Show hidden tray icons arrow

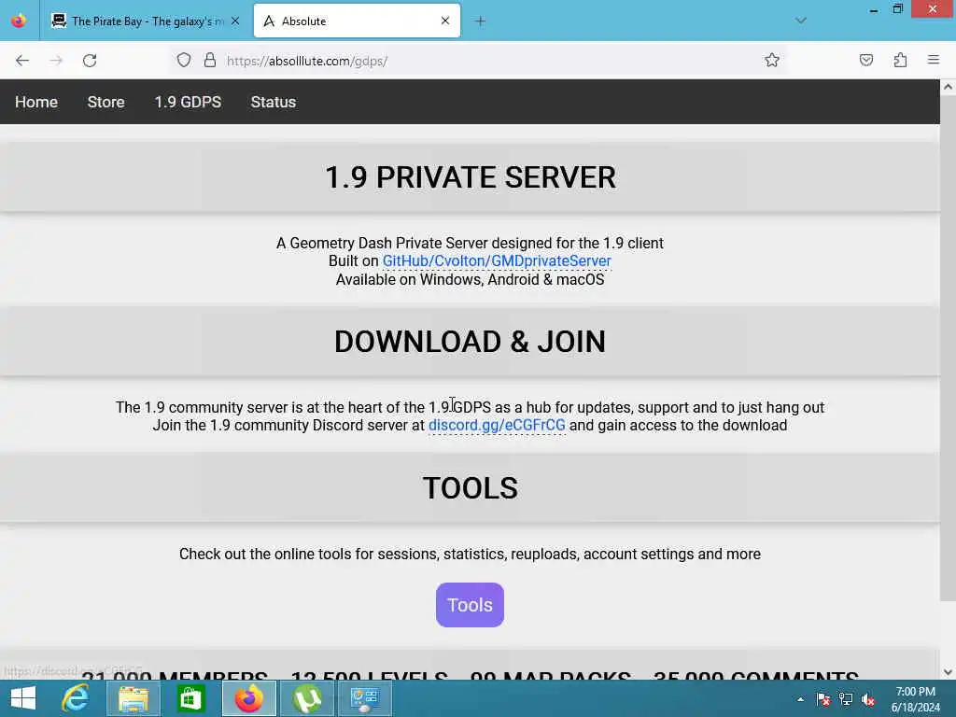coord(800,699)
